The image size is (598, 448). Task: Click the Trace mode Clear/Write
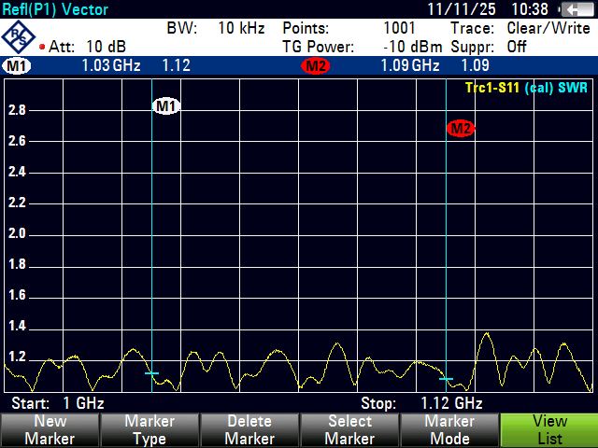(x=548, y=28)
